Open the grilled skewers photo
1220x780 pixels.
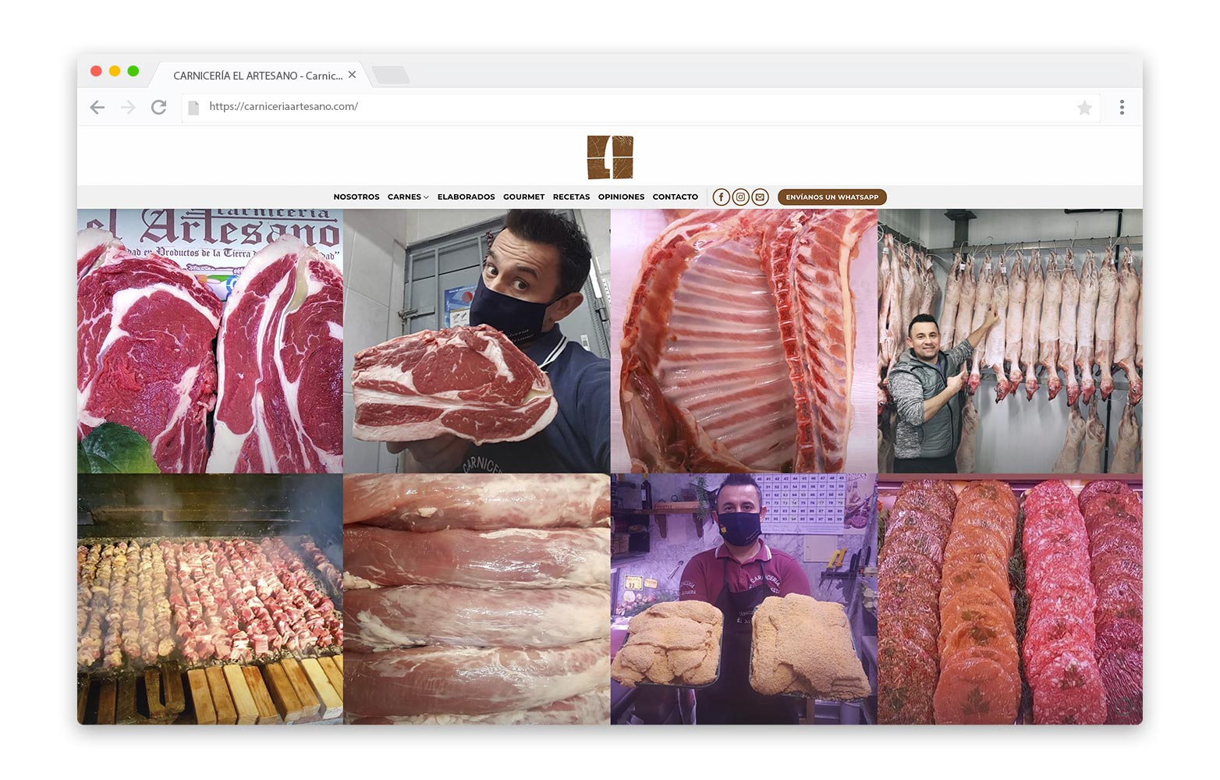tap(210, 599)
